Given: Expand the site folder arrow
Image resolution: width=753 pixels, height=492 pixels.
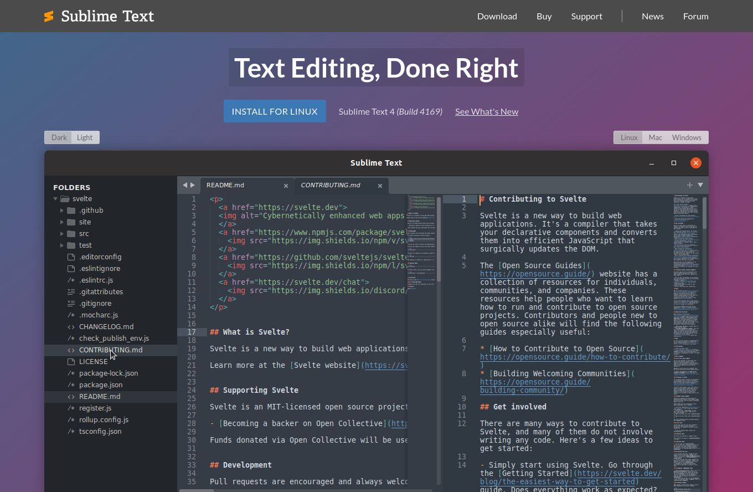Looking at the screenshot, I should pos(62,222).
